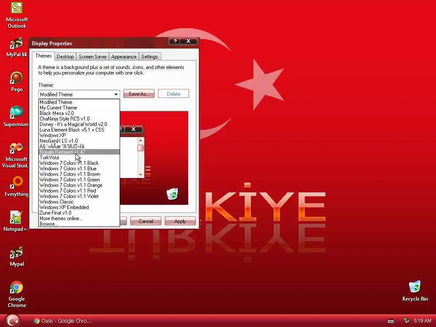Viewport: 436px width, 327px height.
Task: Select Windows 7 Colors v1.1 Blue
Action: click(x=79, y=169)
